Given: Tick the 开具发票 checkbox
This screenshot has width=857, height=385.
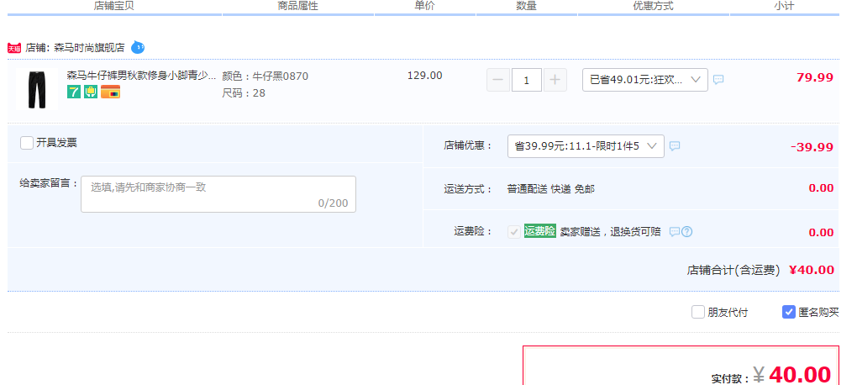Looking at the screenshot, I should click(27, 143).
